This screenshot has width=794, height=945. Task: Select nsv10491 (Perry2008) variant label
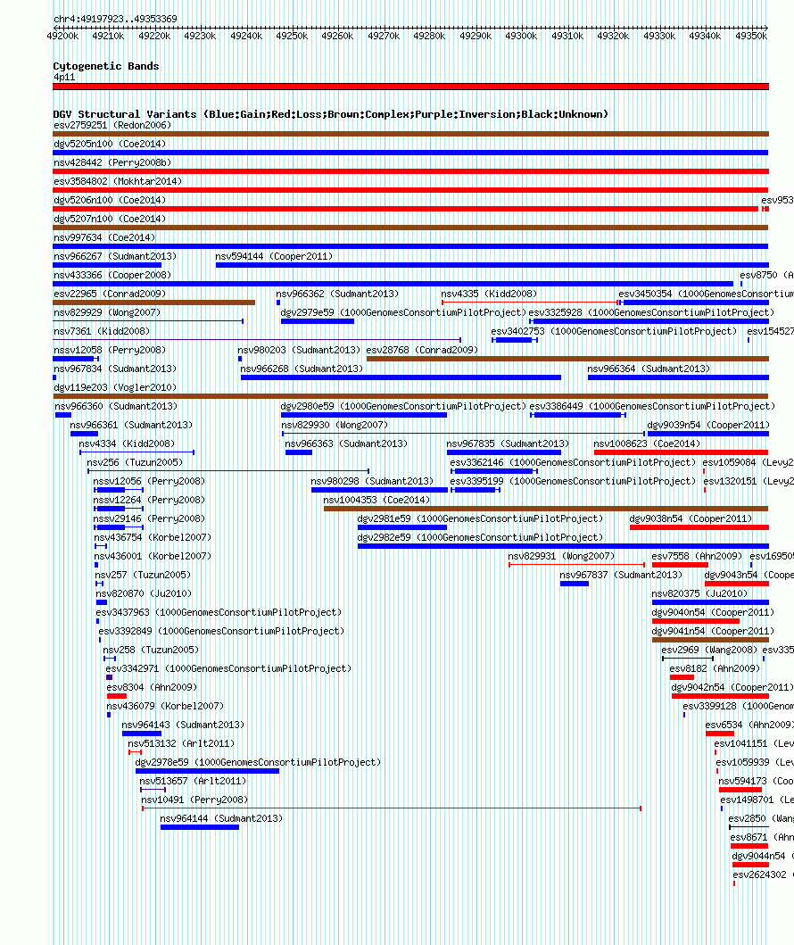tap(194, 798)
